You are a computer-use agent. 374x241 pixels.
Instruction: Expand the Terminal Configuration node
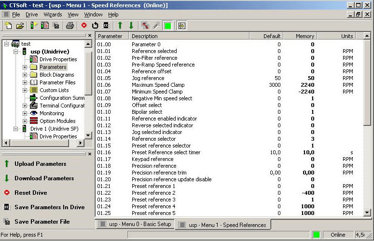25,106
